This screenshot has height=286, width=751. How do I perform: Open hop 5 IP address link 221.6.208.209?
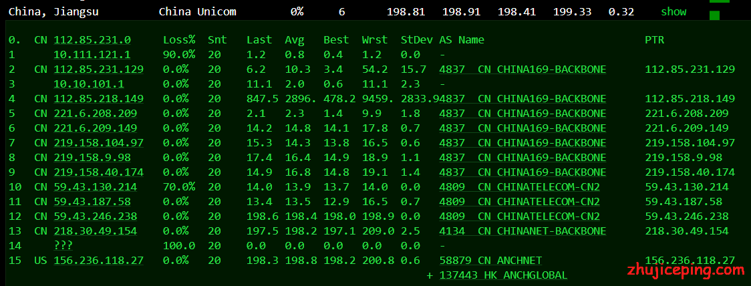coord(96,114)
